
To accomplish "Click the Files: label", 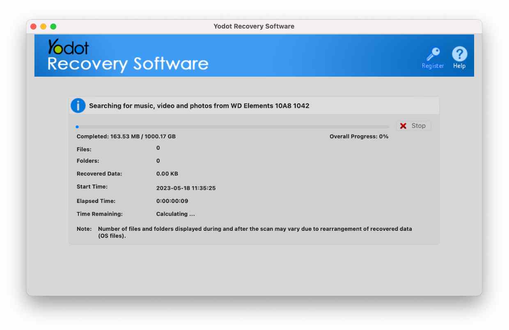I will [84, 150].
